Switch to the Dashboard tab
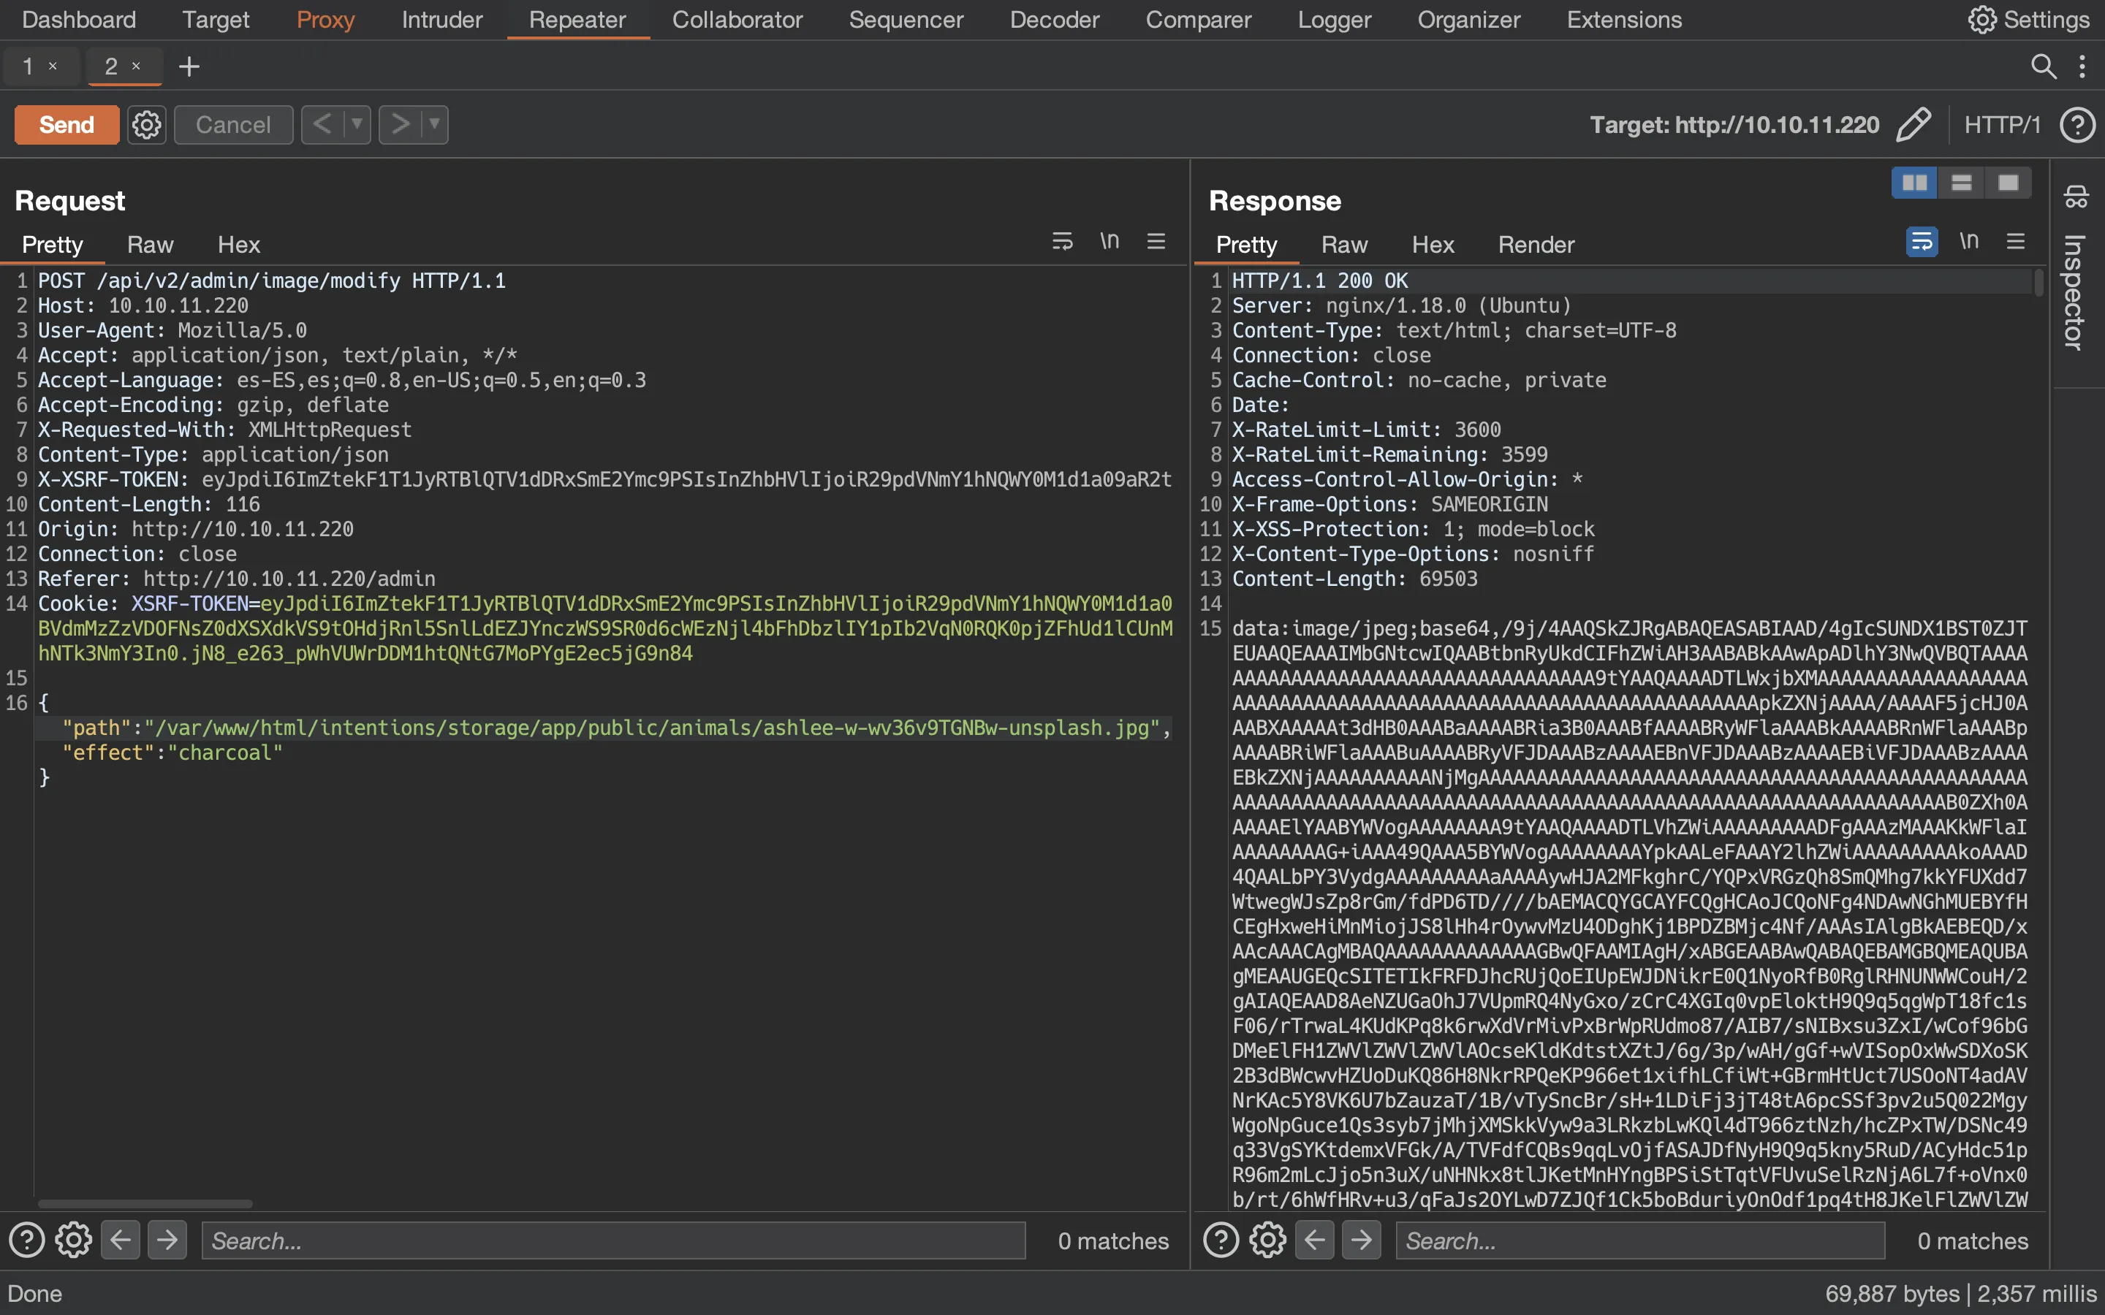This screenshot has height=1315, width=2105. tap(79, 19)
